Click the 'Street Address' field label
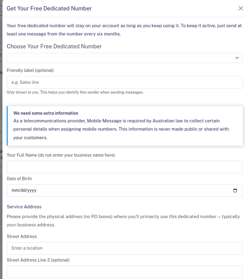Viewport: 245px width, 279px height. pos(22,236)
